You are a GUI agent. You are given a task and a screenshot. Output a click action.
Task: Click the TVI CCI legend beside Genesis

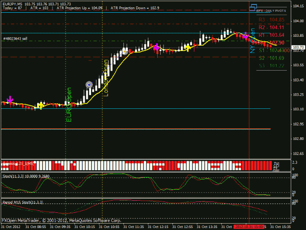coord(276,167)
